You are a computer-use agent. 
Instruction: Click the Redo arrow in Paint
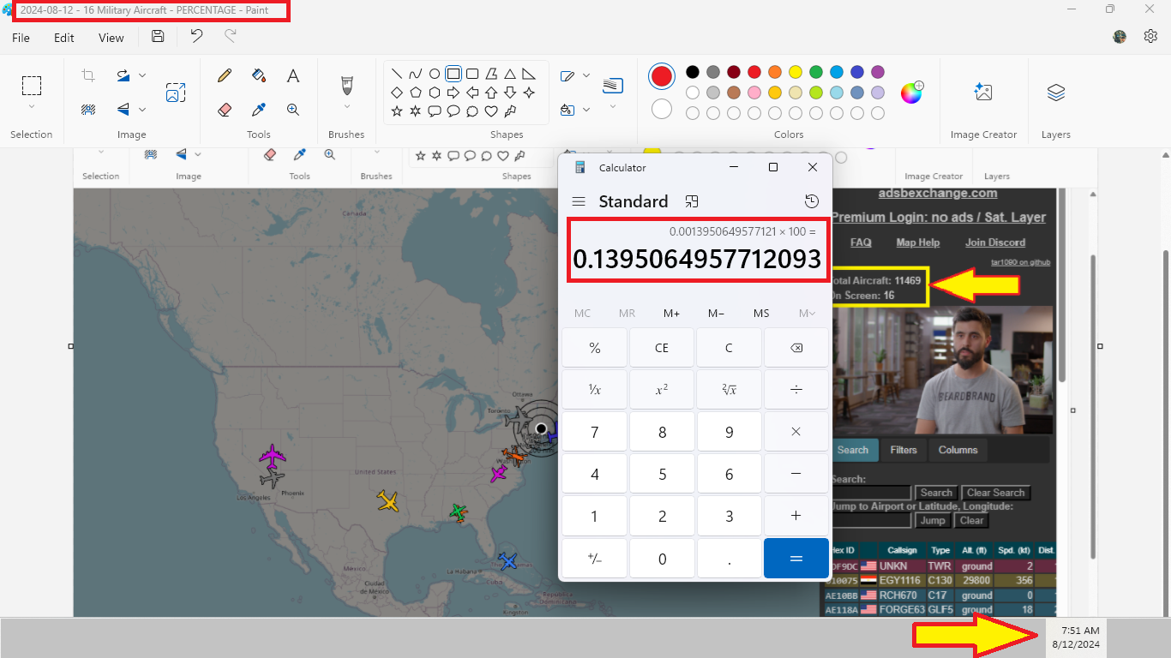(x=230, y=36)
